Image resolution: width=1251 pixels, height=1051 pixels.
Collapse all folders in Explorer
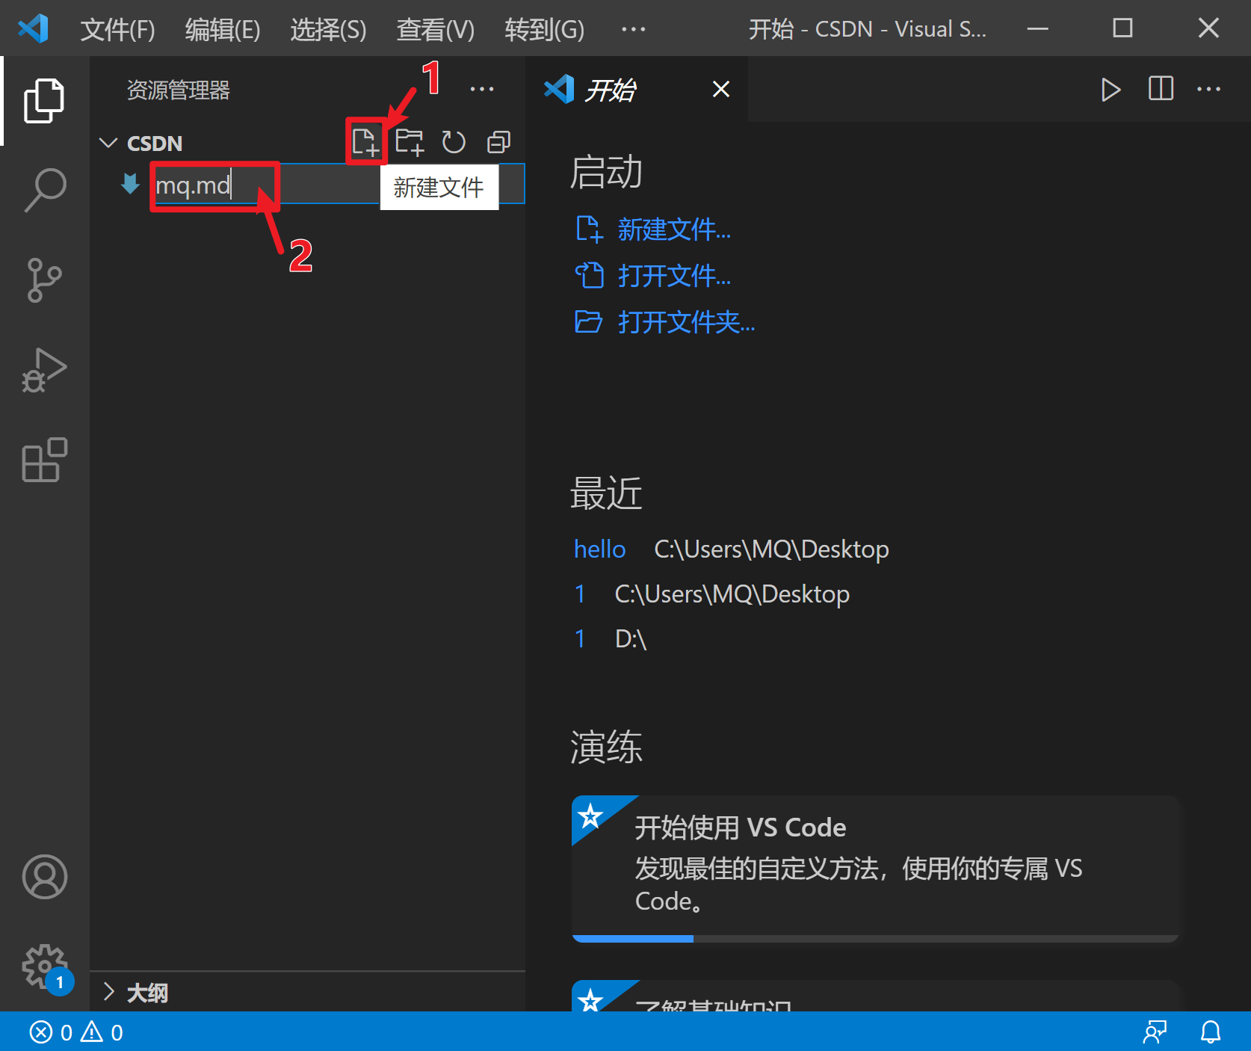click(x=498, y=141)
